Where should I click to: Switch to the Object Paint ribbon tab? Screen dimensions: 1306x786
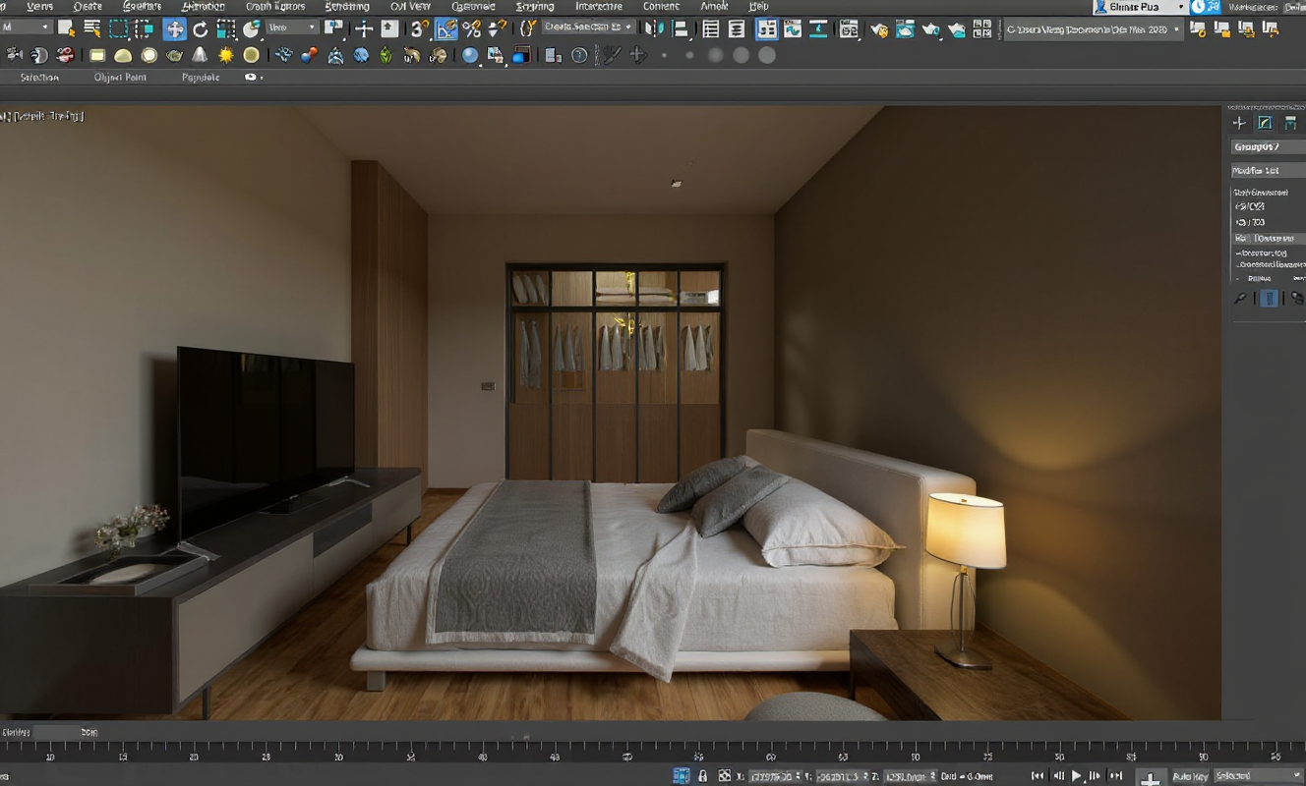click(x=120, y=77)
